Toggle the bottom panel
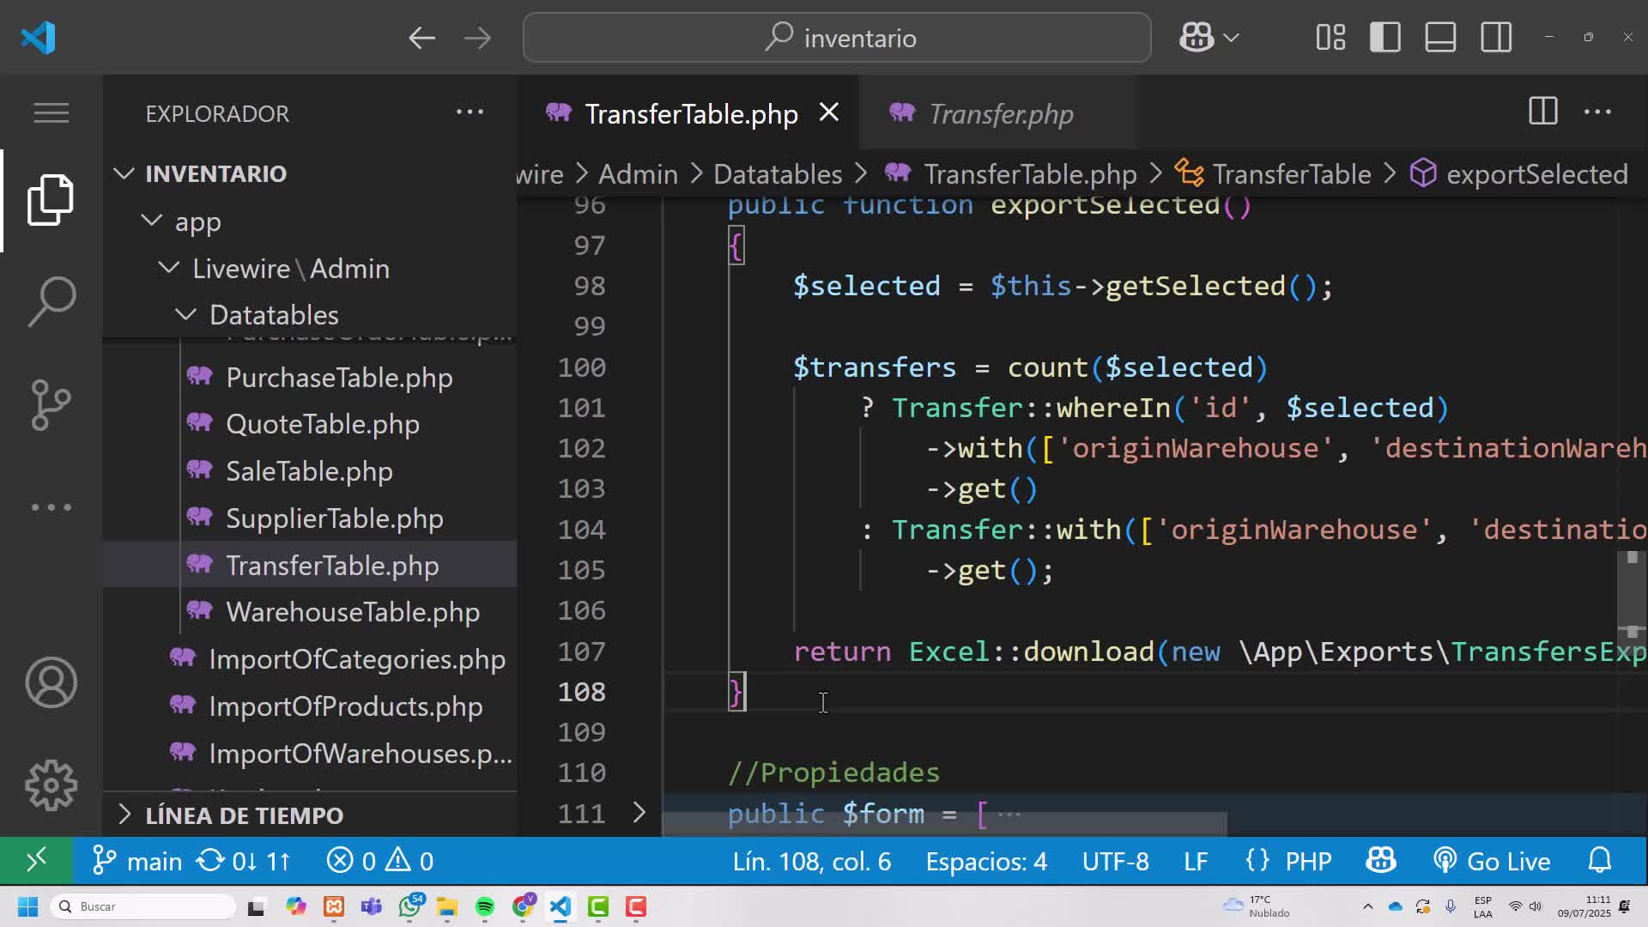Screen dimensions: 1648x927 pyautogui.click(x=1440, y=38)
